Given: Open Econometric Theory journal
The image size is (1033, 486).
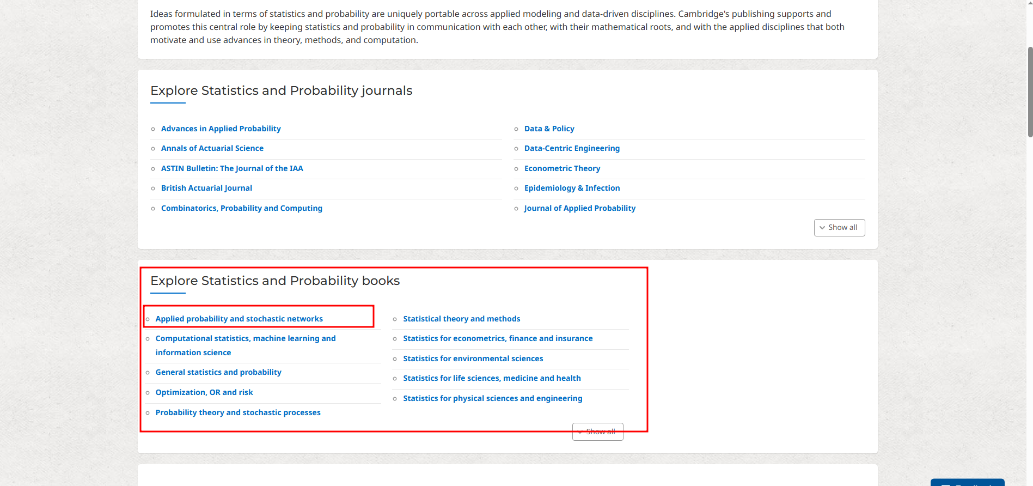Looking at the screenshot, I should tap(562, 168).
